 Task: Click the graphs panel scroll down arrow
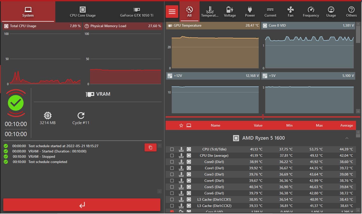[358, 111]
